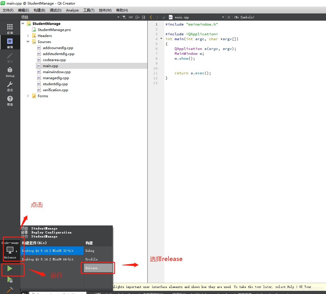Open Help mode question mark icon

pos(10,100)
